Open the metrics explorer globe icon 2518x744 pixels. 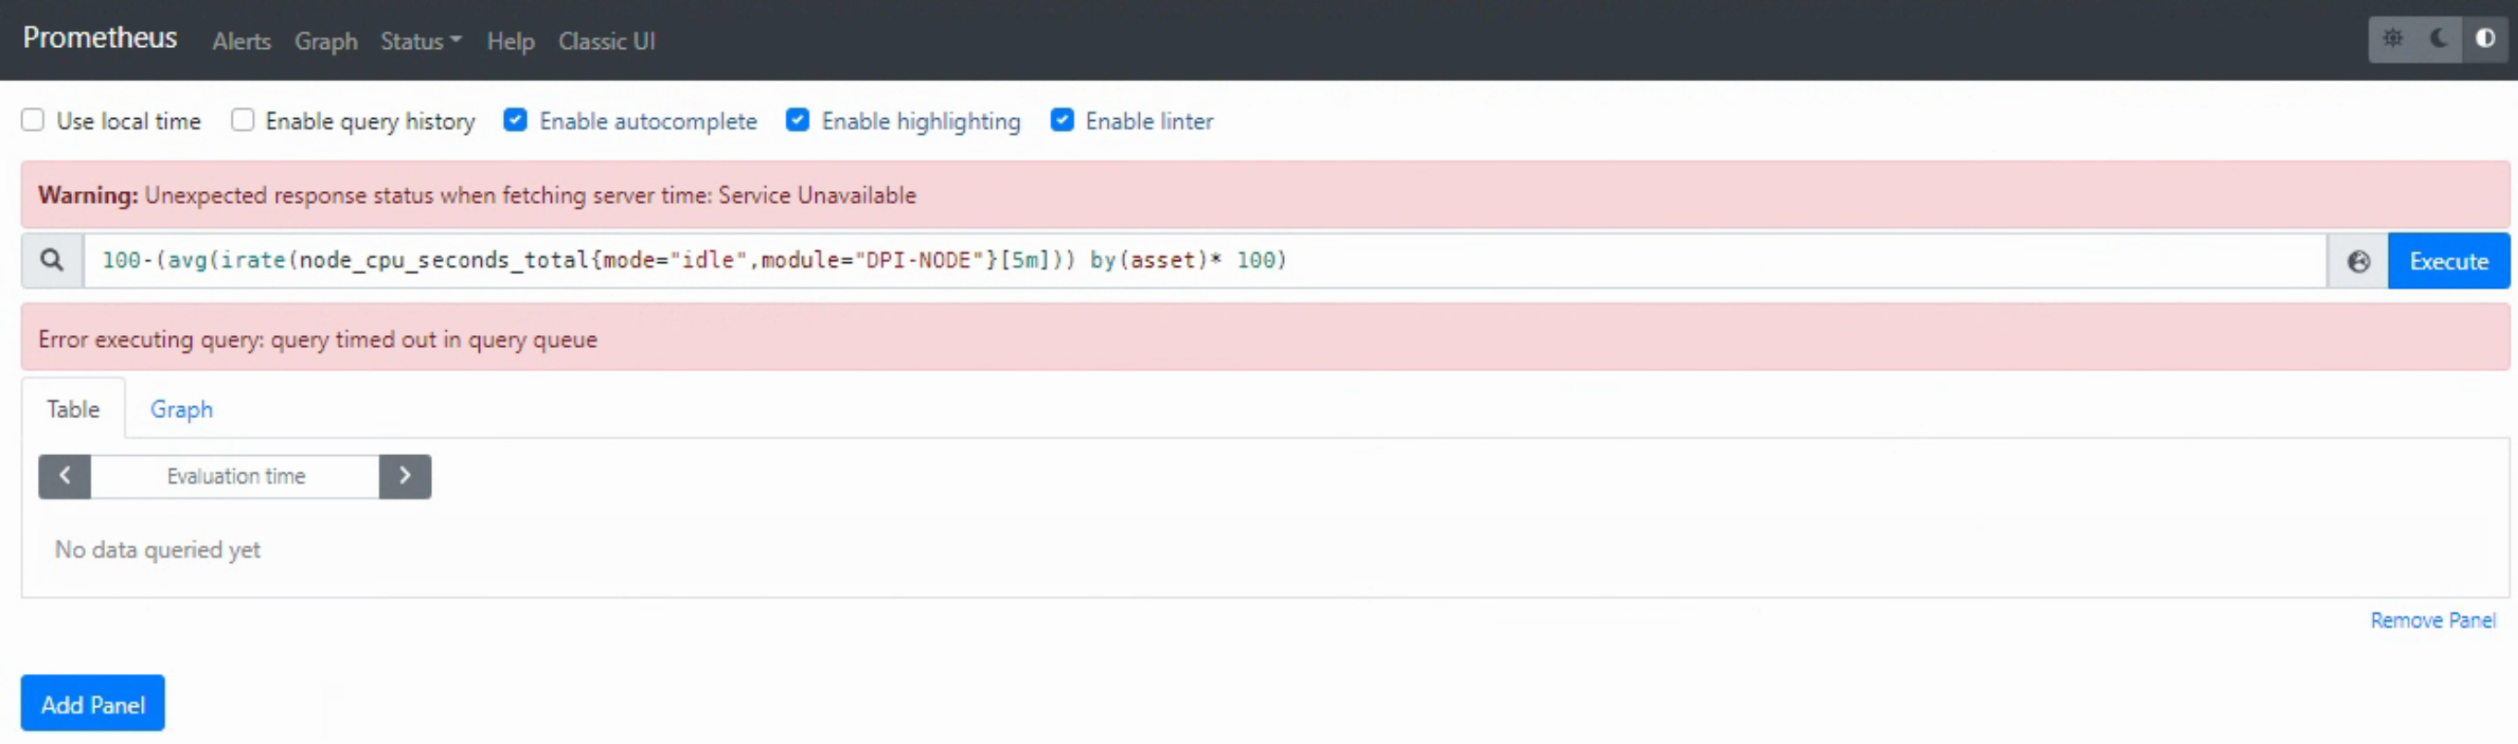pyautogui.click(x=2357, y=261)
